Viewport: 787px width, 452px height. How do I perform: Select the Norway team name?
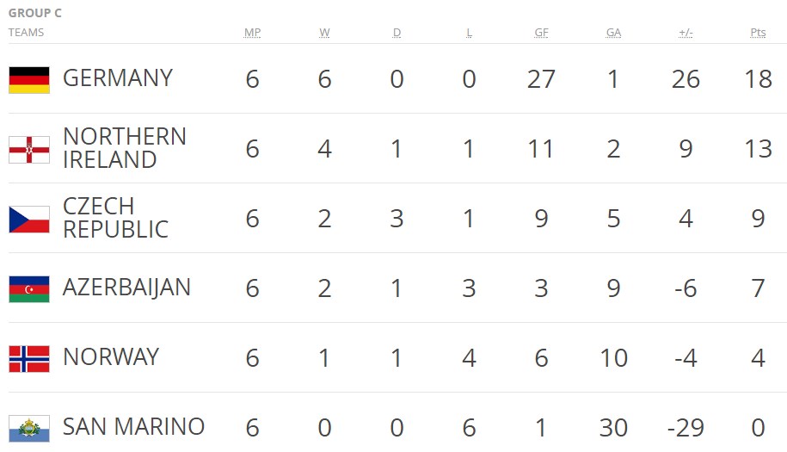coord(111,356)
